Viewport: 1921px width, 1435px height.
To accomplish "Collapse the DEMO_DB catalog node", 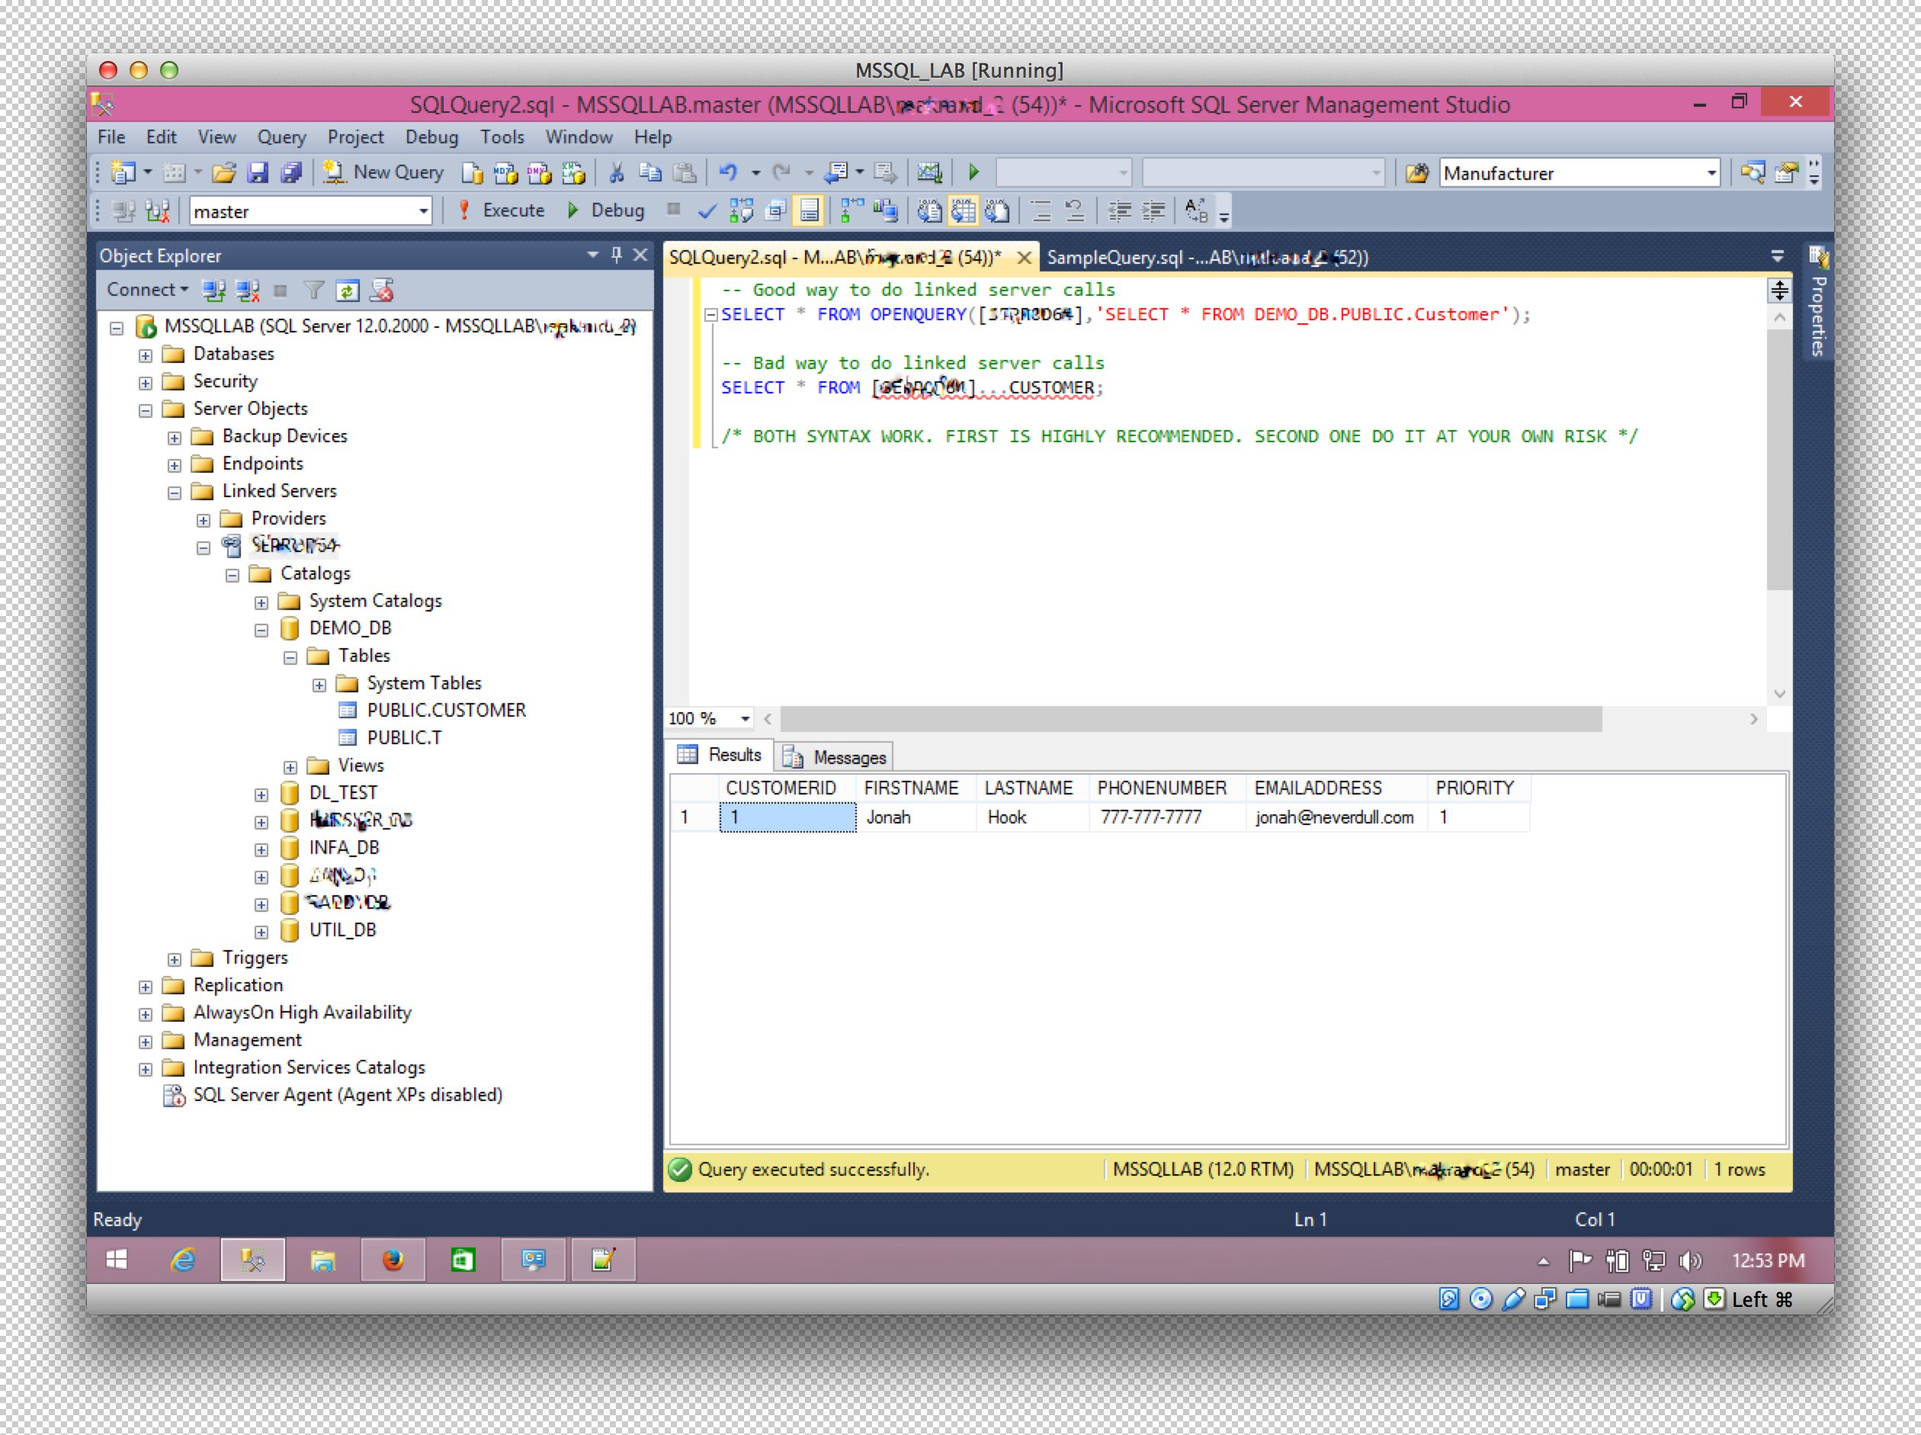I will pos(261,629).
